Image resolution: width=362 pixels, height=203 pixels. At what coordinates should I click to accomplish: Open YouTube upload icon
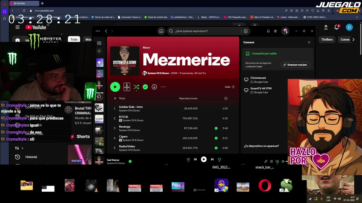(x=326, y=27)
